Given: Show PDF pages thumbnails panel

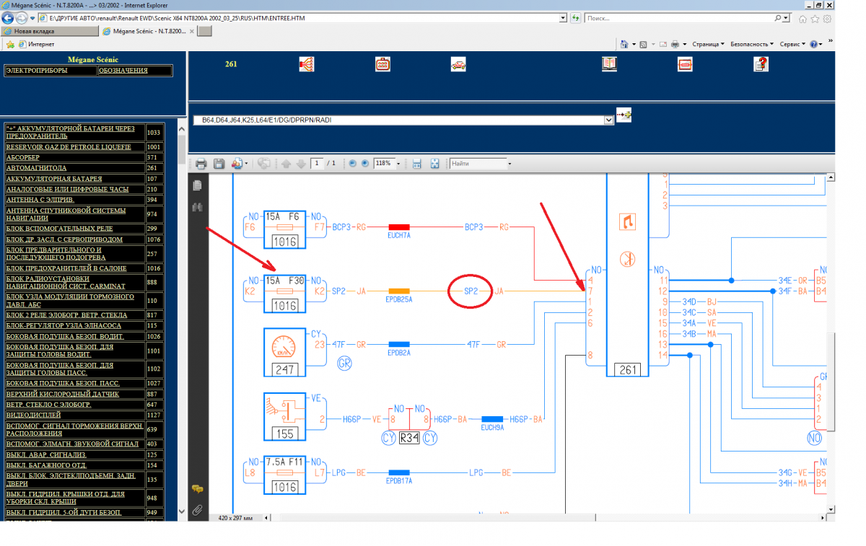Looking at the screenshot, I should [197, 185].
